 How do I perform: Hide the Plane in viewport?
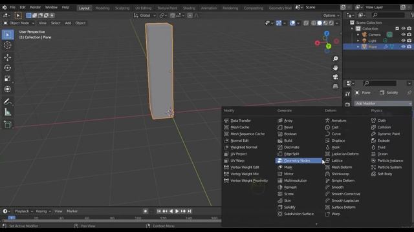click(x=403, y=47)
